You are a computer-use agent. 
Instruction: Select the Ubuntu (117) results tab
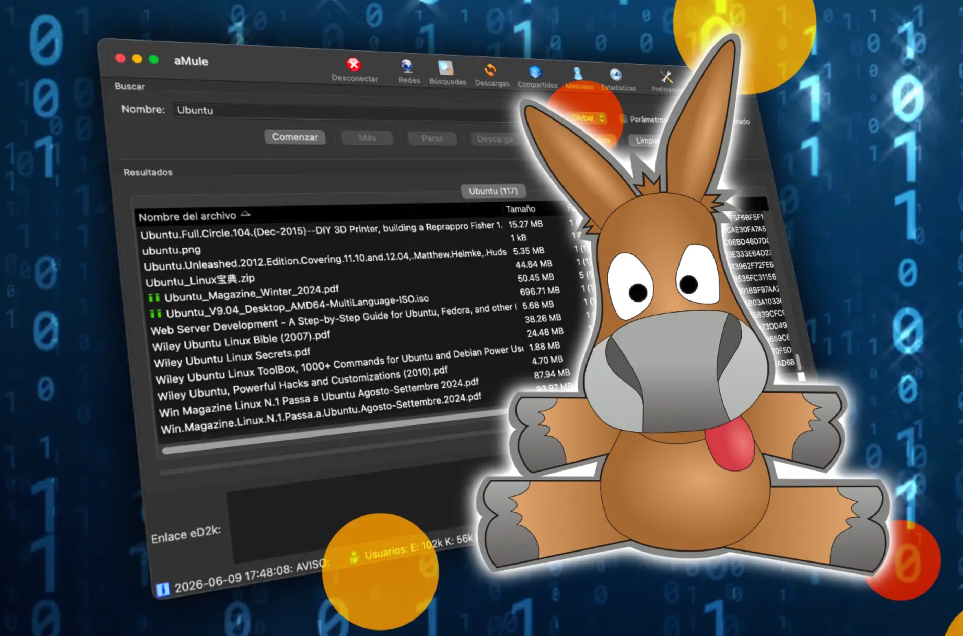point(493,191)
